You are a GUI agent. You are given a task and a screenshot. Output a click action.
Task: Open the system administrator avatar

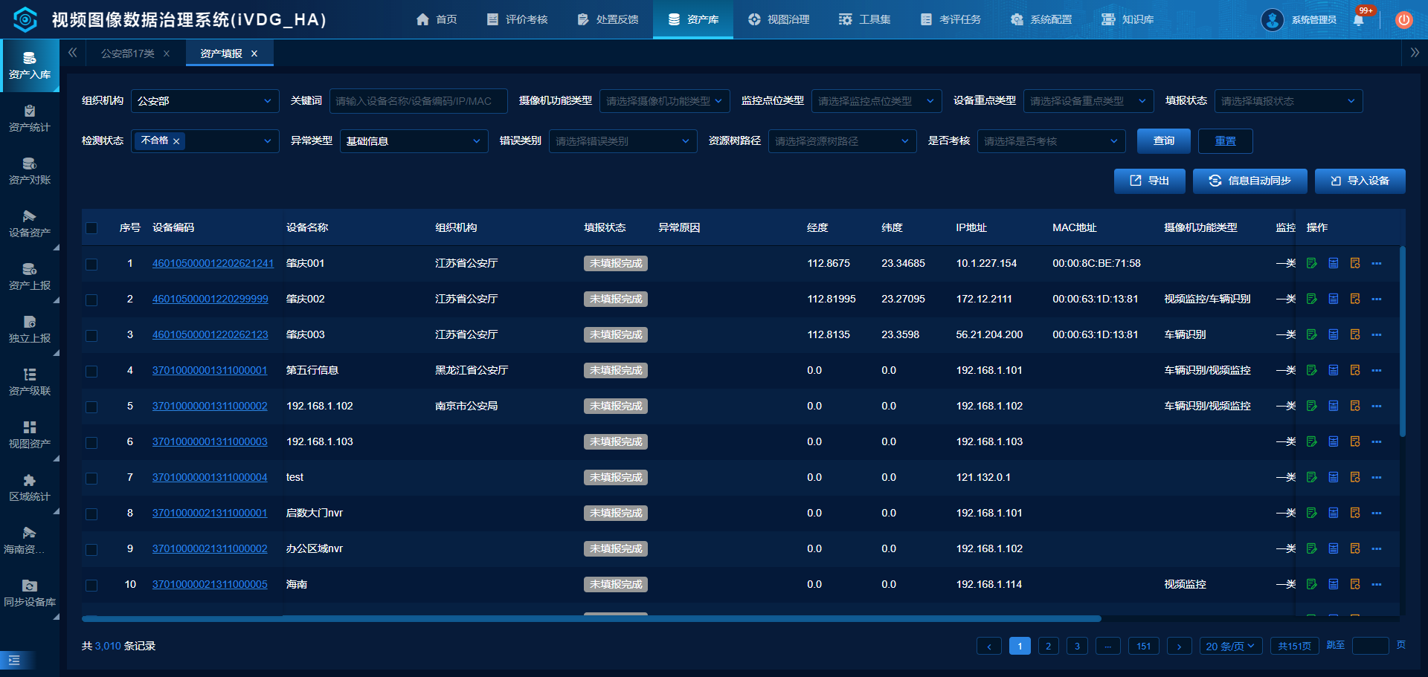(x=1273, y=20)
